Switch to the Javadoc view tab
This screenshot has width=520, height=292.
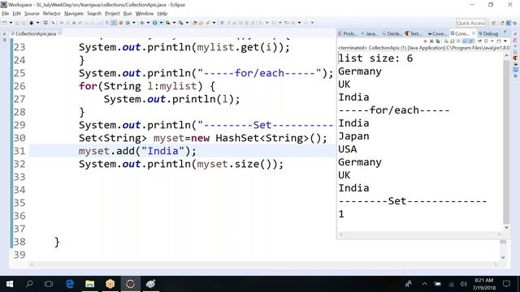[x=370, y=34]
